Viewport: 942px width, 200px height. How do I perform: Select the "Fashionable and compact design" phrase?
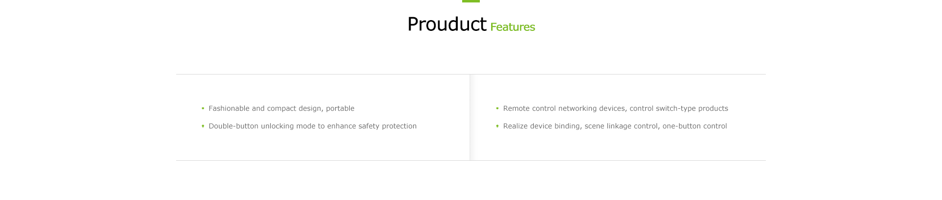[265, 108]
